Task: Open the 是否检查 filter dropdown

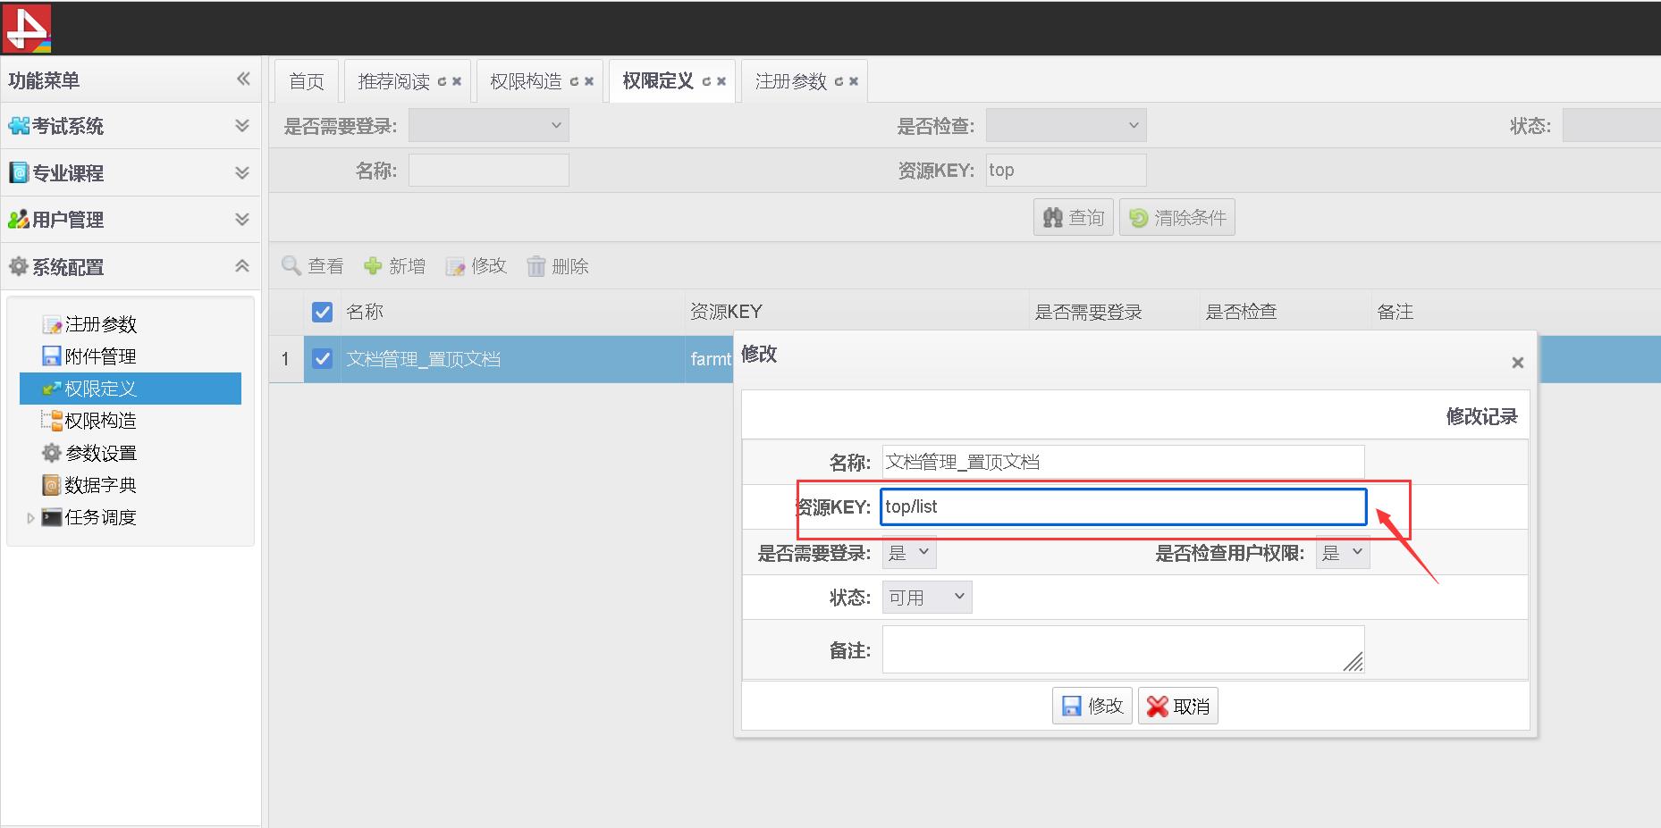Action: point(1066,125)
